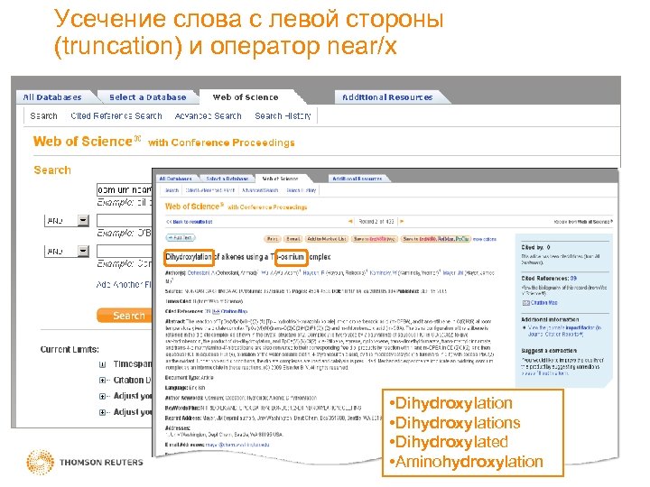Click first search input containing osmium query
Viewport: 650px width, 487px height.
point(125,189)
